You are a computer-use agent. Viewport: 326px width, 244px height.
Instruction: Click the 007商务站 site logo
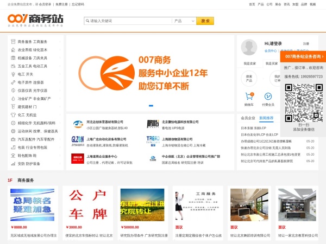click(x=35, y=21)
